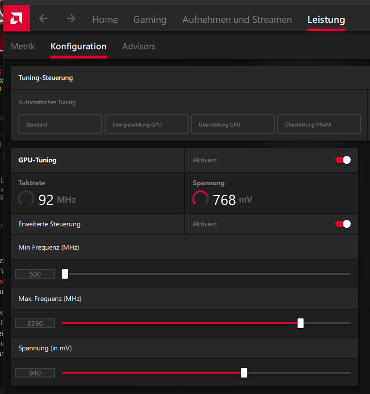Click the AMD logo icon

tap(16, 18)
